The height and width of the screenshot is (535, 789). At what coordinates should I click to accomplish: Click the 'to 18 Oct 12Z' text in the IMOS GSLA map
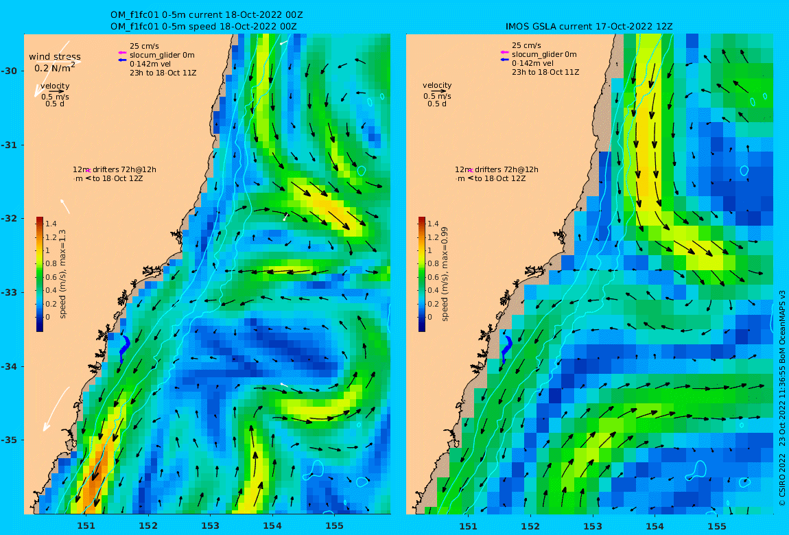[500, 178]
